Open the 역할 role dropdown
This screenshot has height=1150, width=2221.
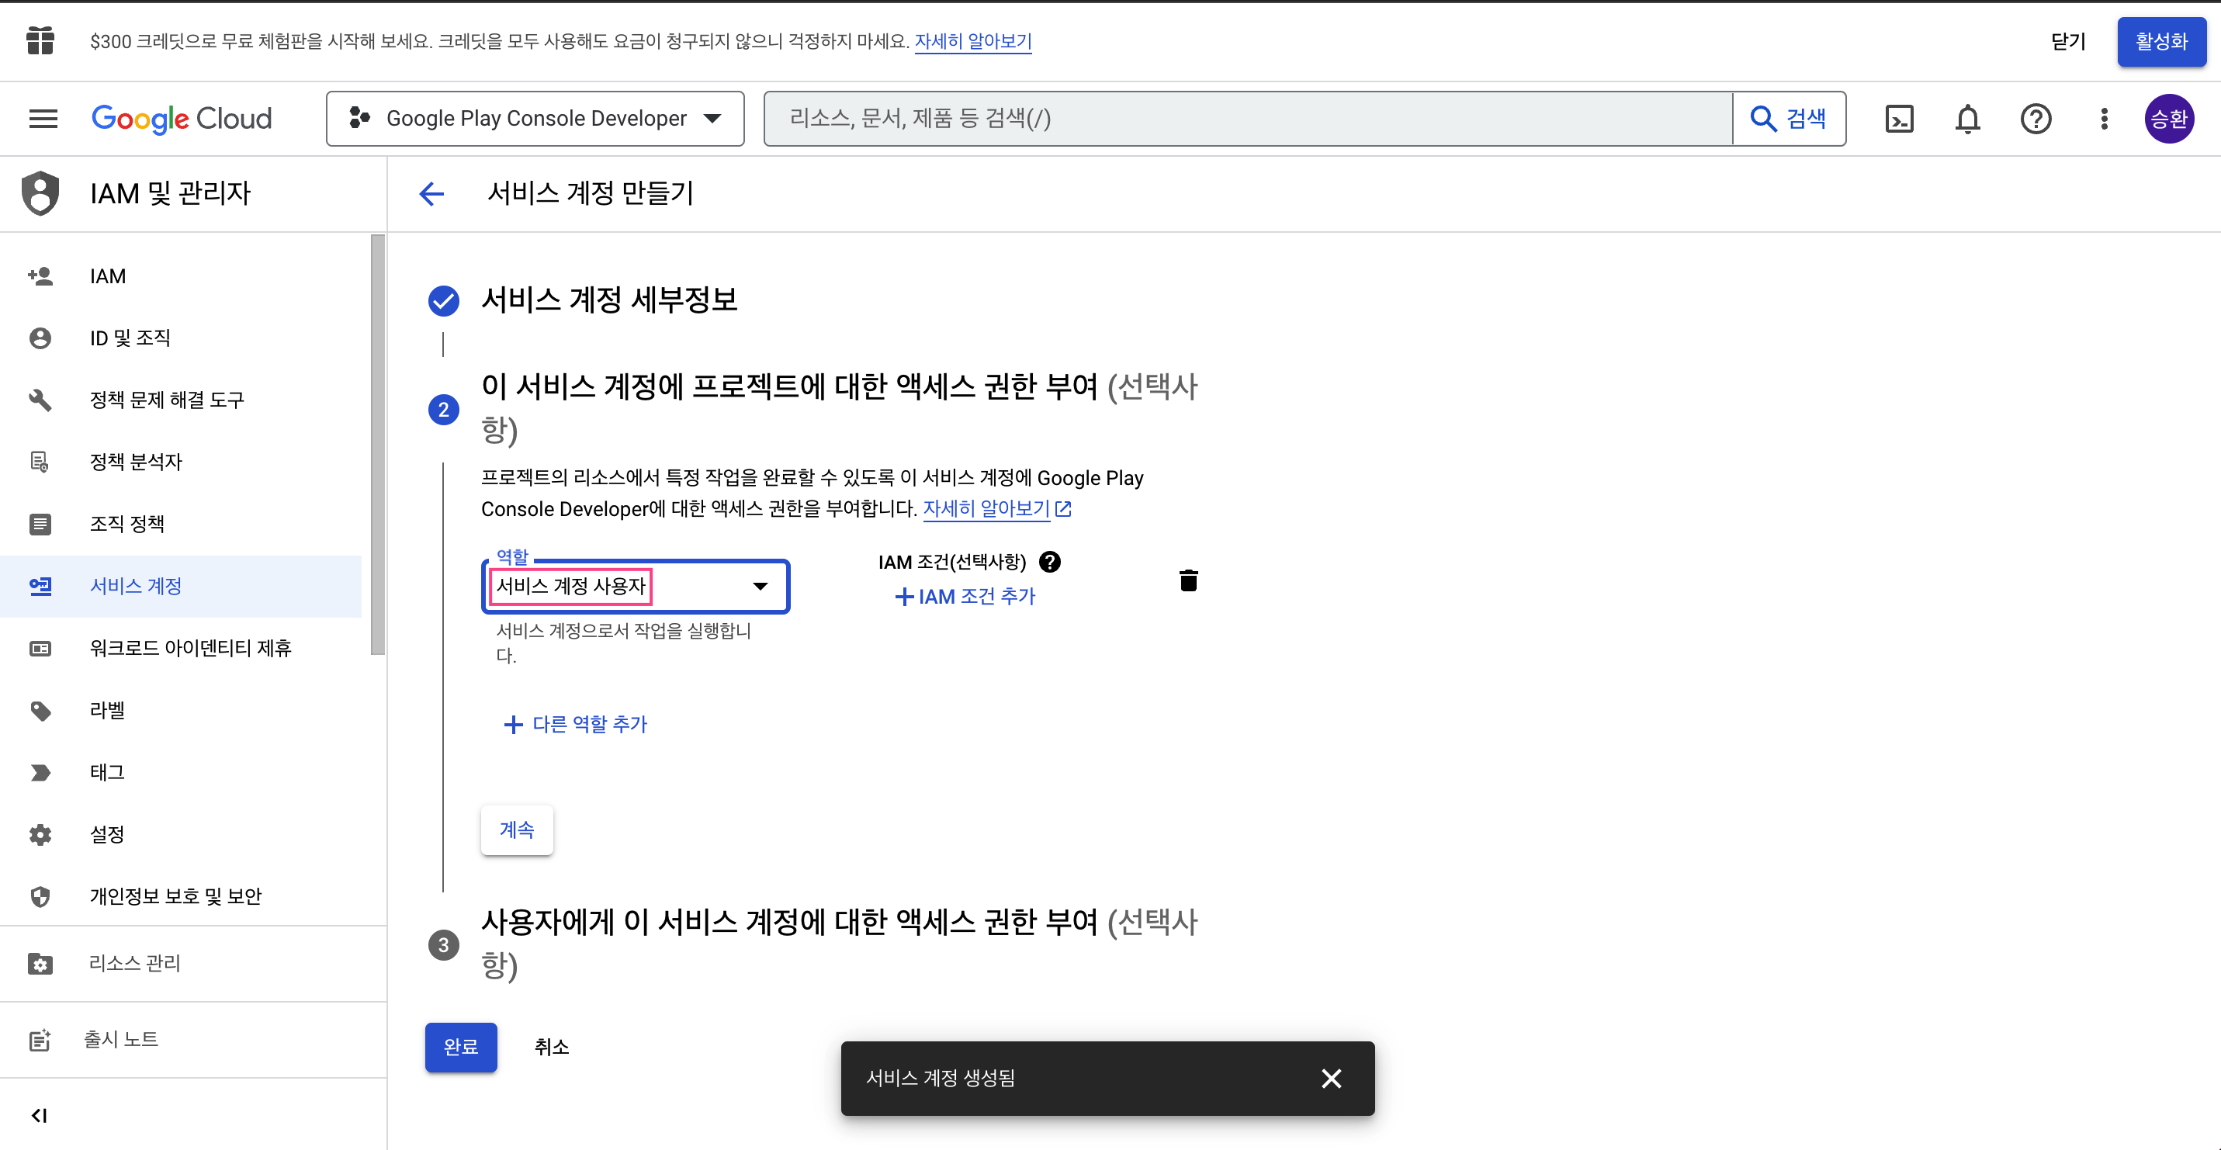636,586
